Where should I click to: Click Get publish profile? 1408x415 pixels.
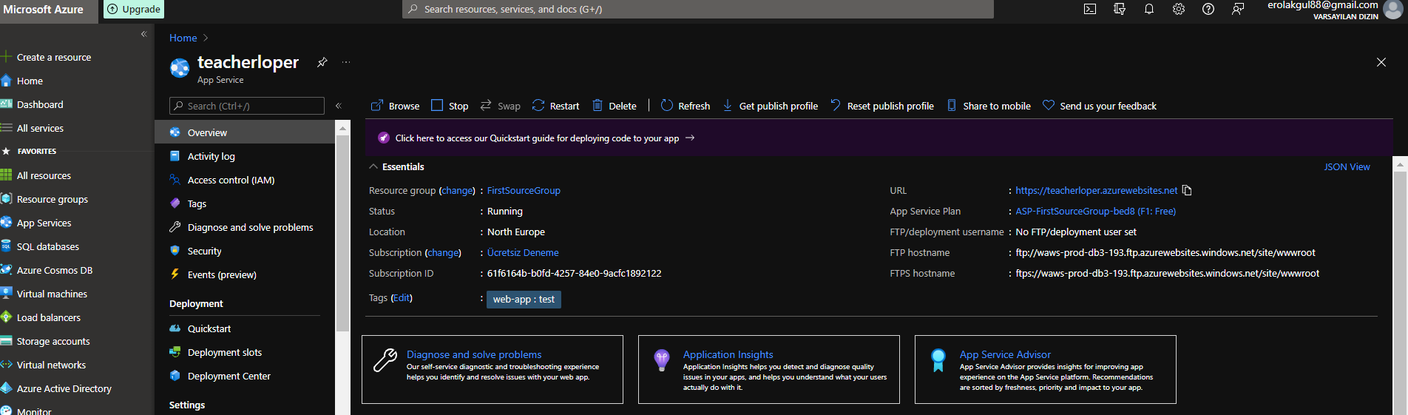pos(770,106)
